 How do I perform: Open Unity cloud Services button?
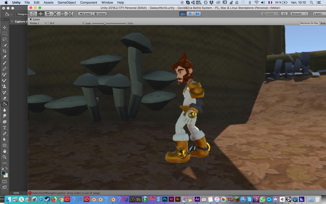pyautogui.click(x=284, y=14)
